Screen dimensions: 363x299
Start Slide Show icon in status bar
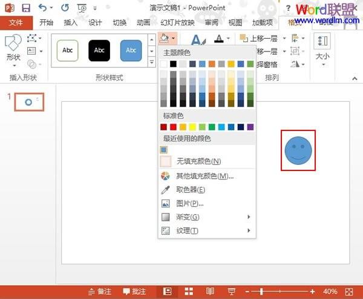(x=231, y=291)
